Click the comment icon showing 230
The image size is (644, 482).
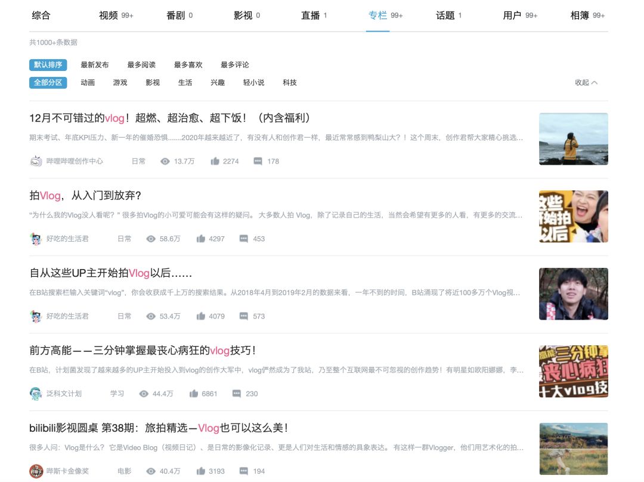[x=237, y=394]
